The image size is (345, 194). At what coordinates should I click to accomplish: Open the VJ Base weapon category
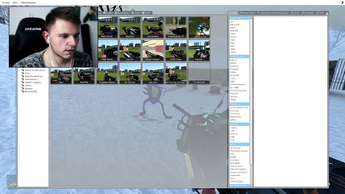[26, 85]
